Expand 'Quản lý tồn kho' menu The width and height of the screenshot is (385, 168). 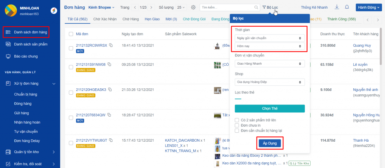30,152
